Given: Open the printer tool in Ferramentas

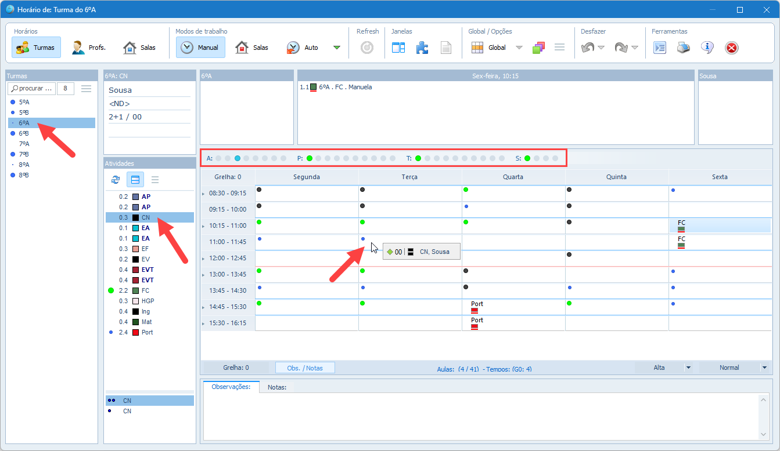Looking at the screenshot, I should (x=684, y=48).
